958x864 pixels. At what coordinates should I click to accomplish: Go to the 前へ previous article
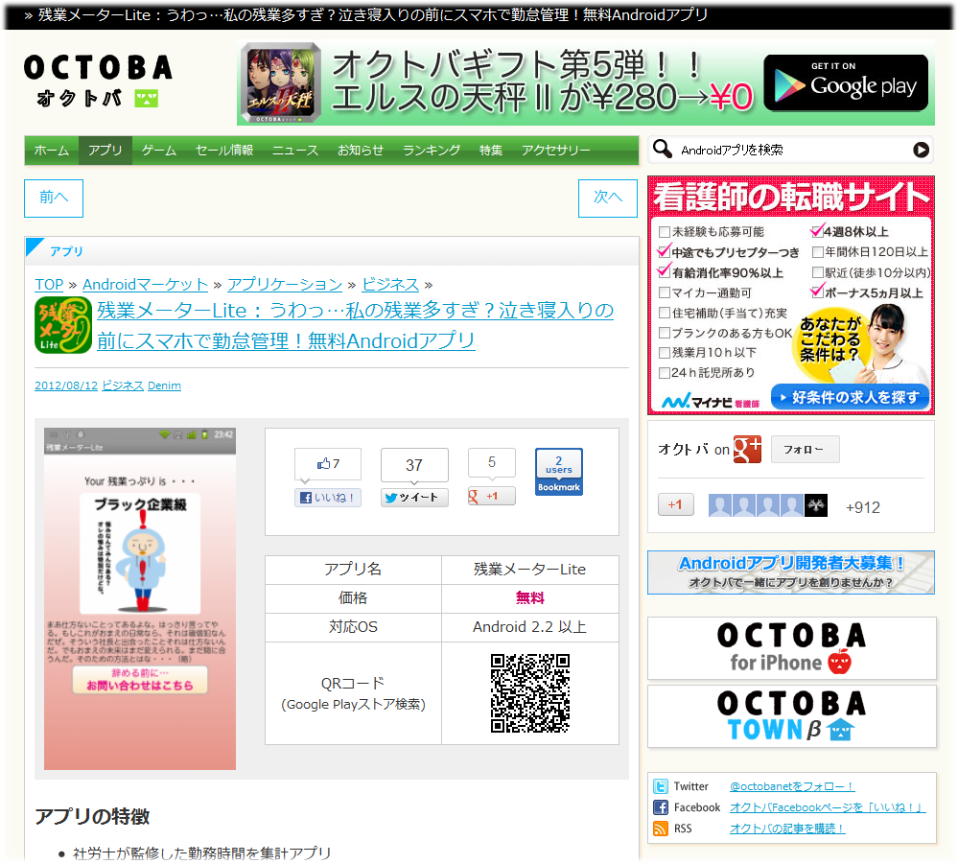[x=54, y=198]
